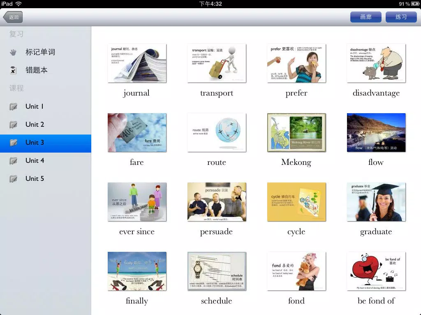Select Unit 2 in course list
Screen dimensions: 421x315
click(x=46, y=124)
